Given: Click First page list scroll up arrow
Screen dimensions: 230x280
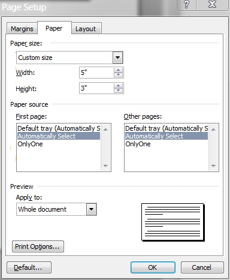Looking at the screenshot, I should click(x=106, y=130).
